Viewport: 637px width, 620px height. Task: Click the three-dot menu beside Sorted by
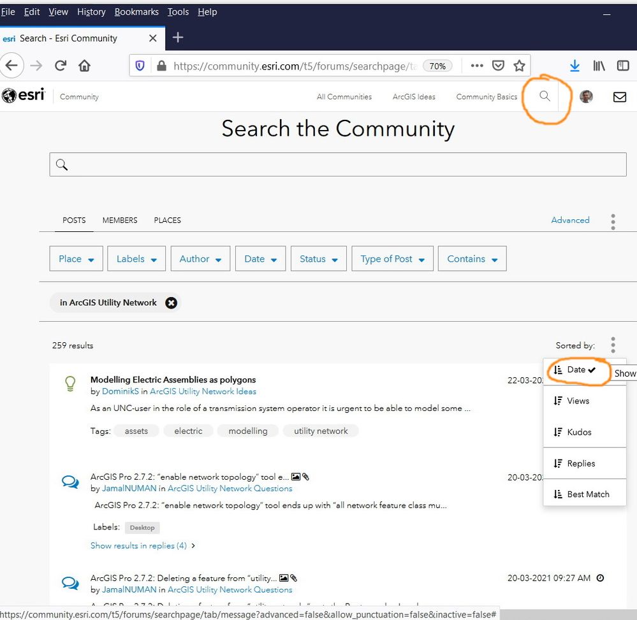613,345
